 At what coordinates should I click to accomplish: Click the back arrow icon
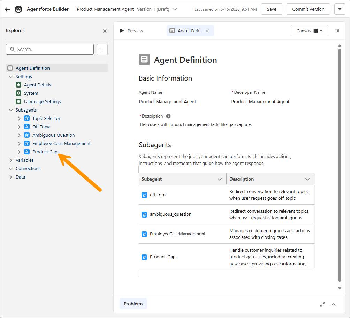coord(7,9)
